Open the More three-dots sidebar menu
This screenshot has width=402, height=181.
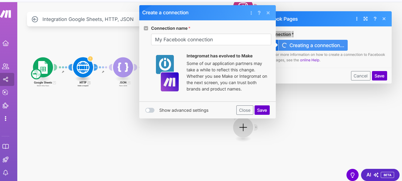pyautogui.click(x=5, y=118)
